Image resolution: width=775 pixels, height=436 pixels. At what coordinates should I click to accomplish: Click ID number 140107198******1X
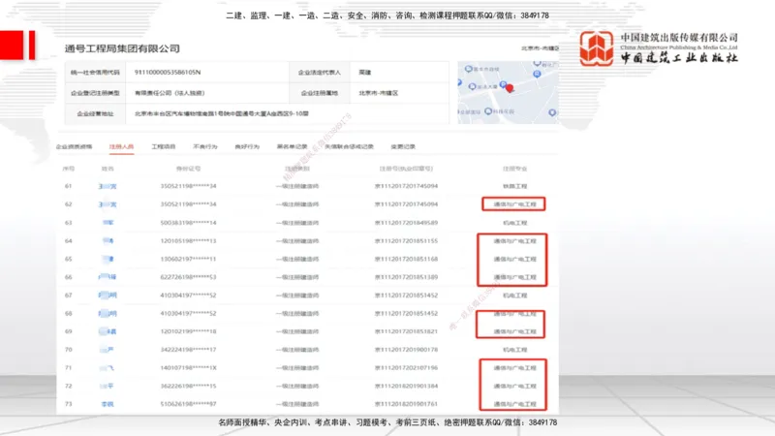click(188, 368)
